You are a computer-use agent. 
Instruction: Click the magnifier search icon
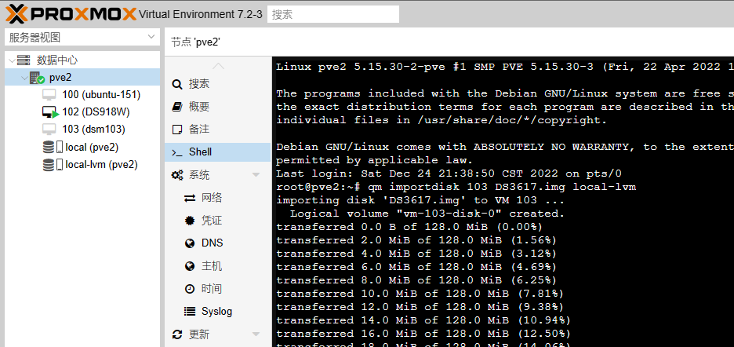pos(177,85)
